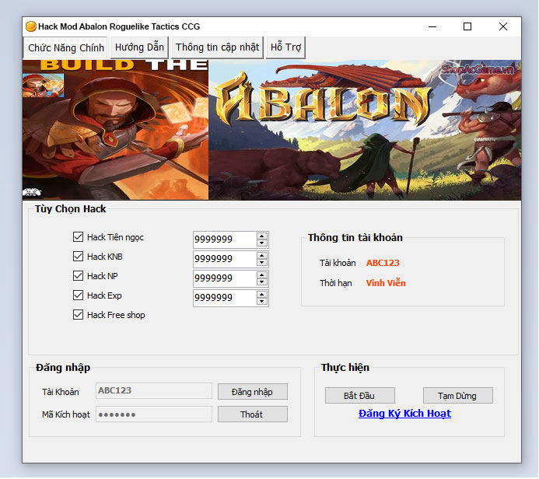539x479 pixels.
Task: Start the hack with Bắt Đầu button
Action: tap(359, 396)
